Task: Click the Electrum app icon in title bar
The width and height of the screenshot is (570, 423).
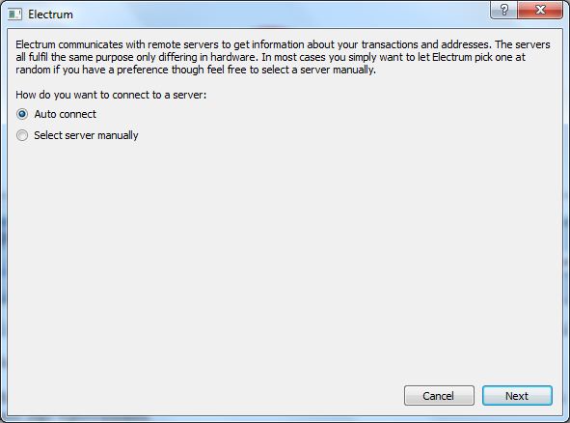Action: (x=14, y=14)
